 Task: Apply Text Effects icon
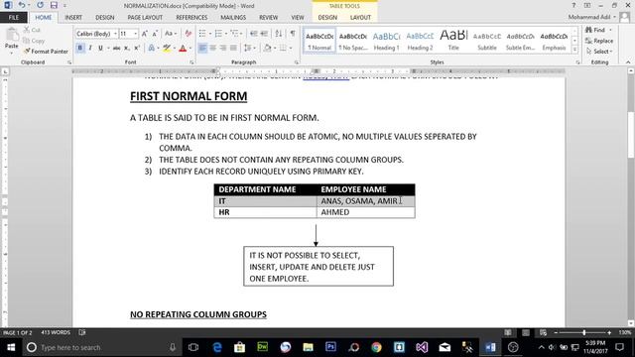click(151, 49)
